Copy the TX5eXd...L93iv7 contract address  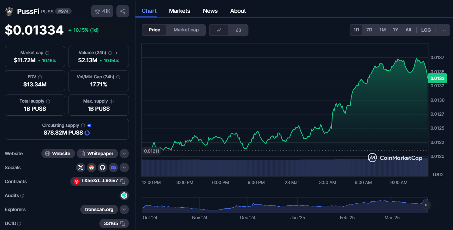(x=123, y=182)
